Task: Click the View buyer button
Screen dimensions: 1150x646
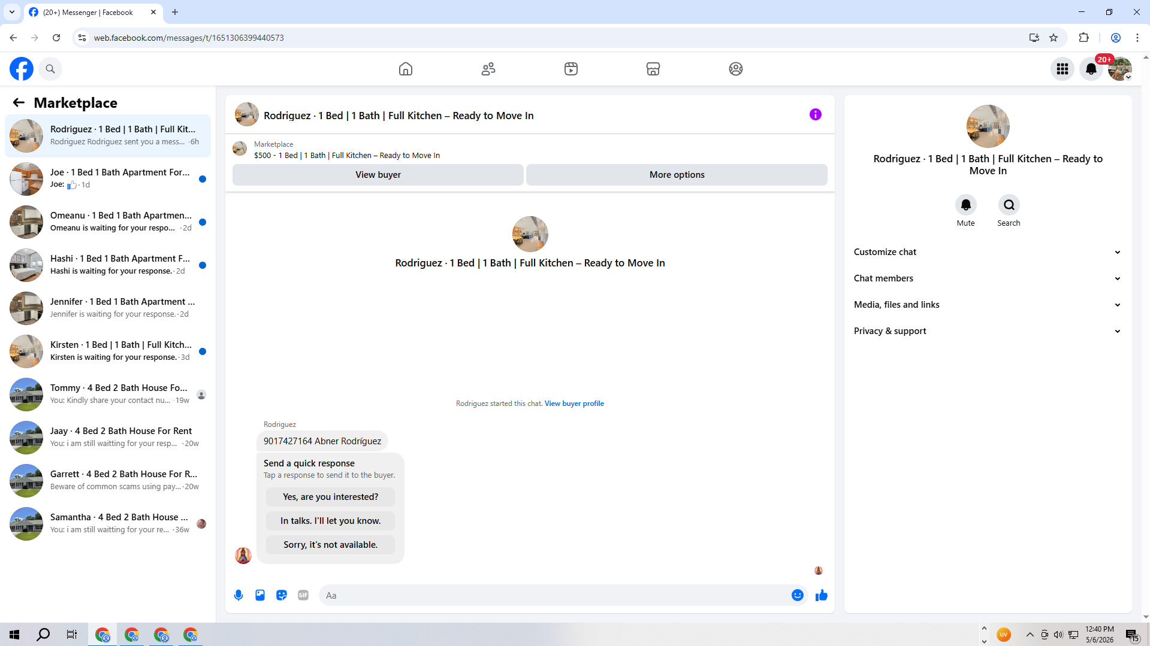Action: [x=378, y=175]
